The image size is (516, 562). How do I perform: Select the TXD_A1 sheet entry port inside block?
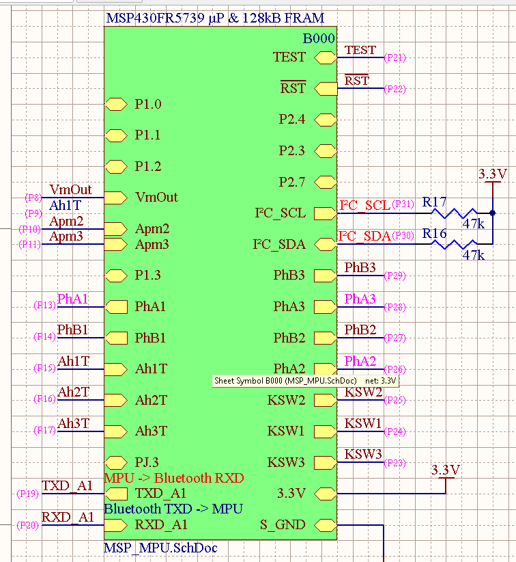(116, 494)
